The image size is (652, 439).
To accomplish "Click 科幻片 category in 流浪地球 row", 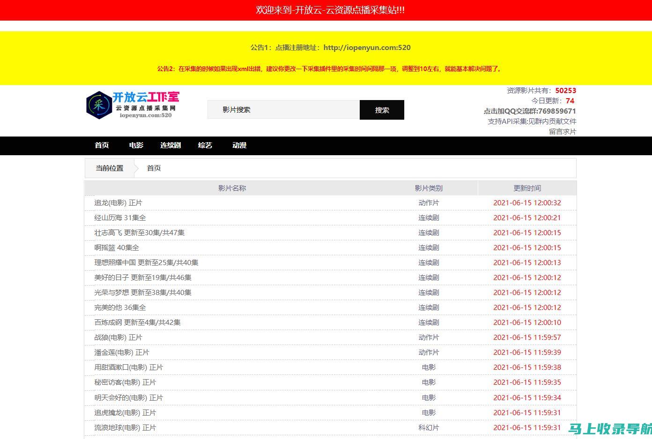I will pyautogui.click(x=429, y=427).
